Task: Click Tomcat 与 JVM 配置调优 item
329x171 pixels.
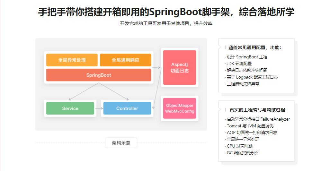Action: point(250,126)
